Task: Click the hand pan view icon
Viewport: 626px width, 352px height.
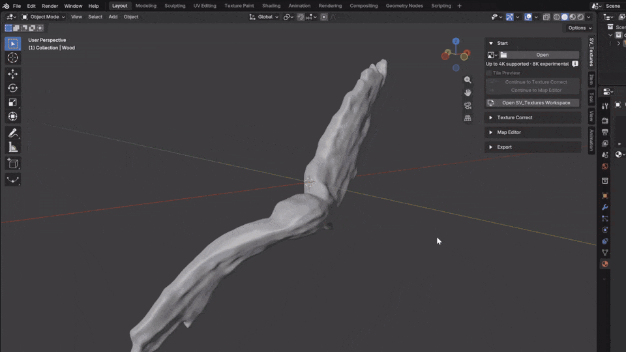Action: click(468, 93)
